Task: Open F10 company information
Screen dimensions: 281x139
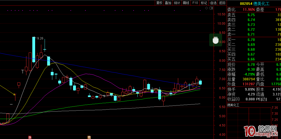Action: (x=195, y=3)
